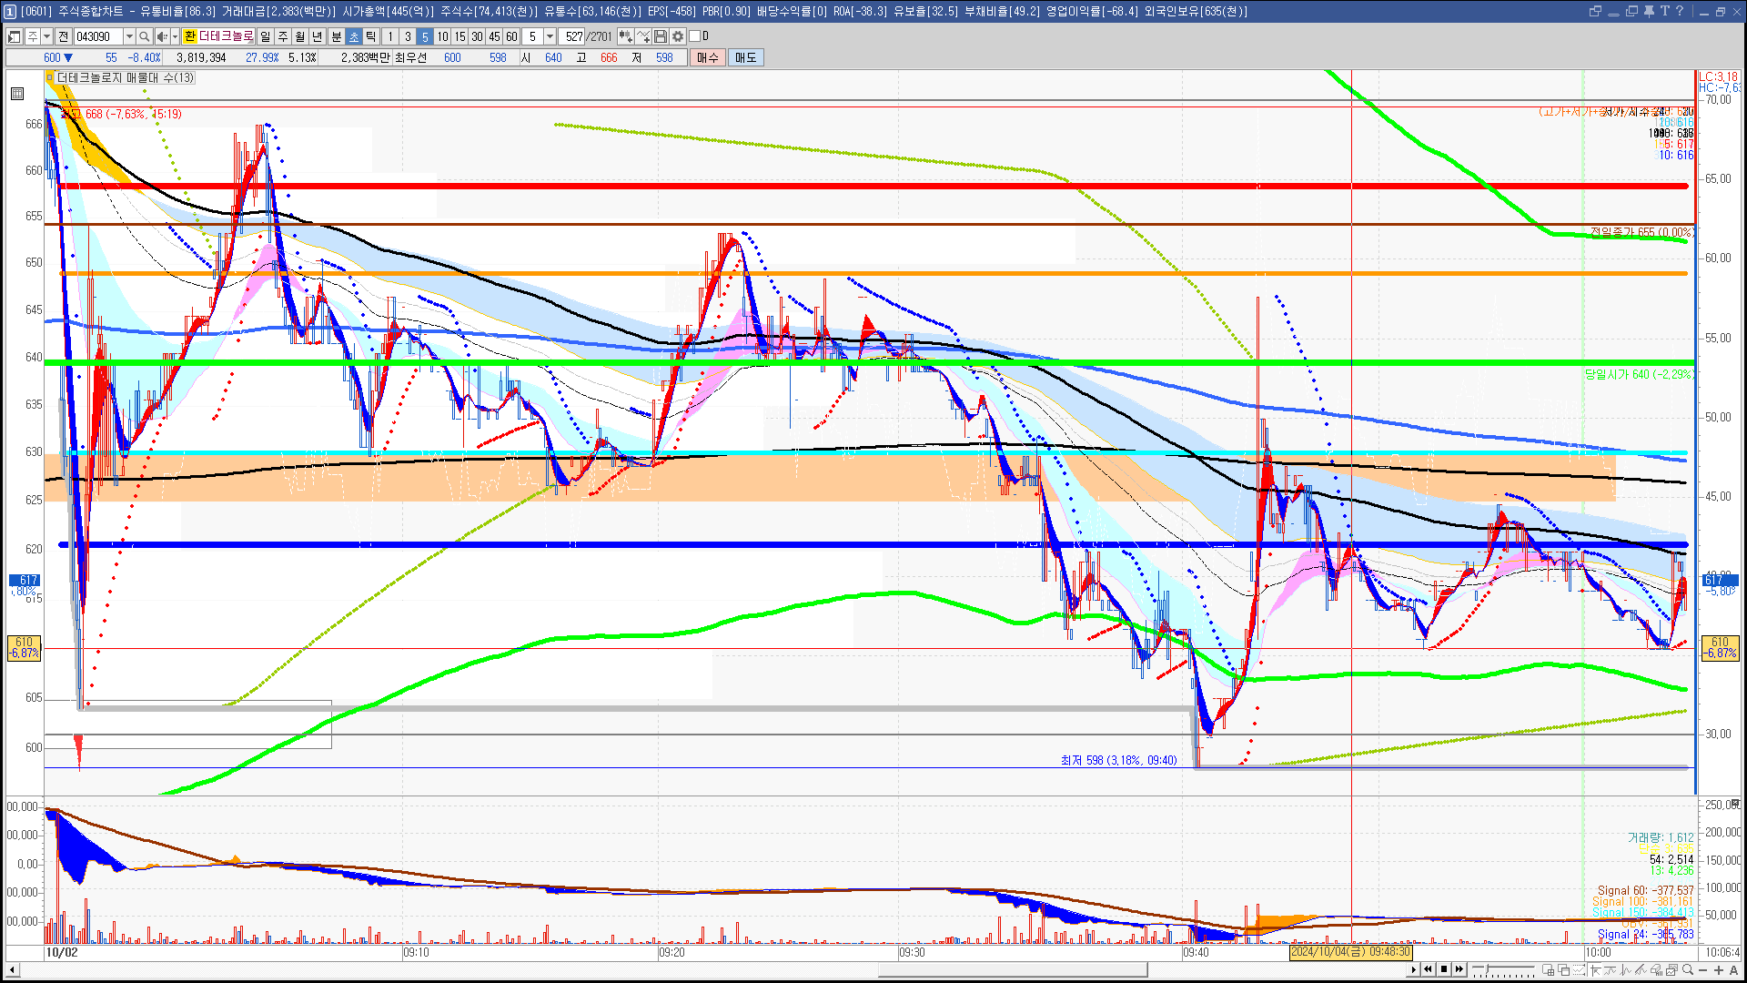Image resolution: width=1747 pixels, height=983 pixels.
Task: Open chart settings gear icon
Action: point(678,36)
